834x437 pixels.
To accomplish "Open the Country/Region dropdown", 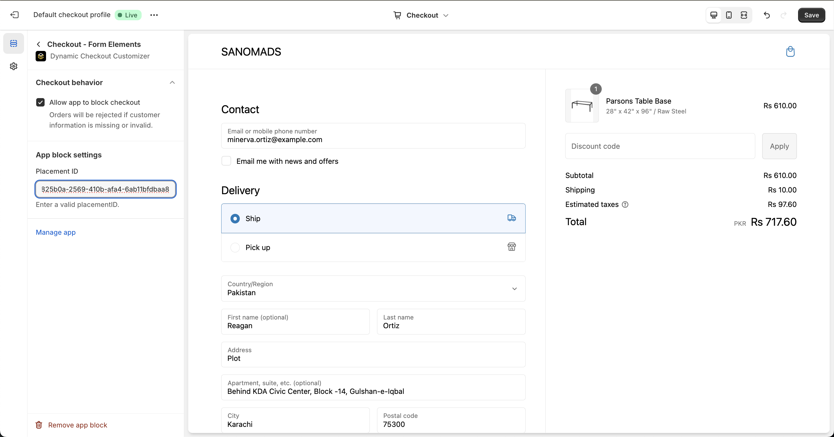I will pyautogui.click(x=373, y=289).
